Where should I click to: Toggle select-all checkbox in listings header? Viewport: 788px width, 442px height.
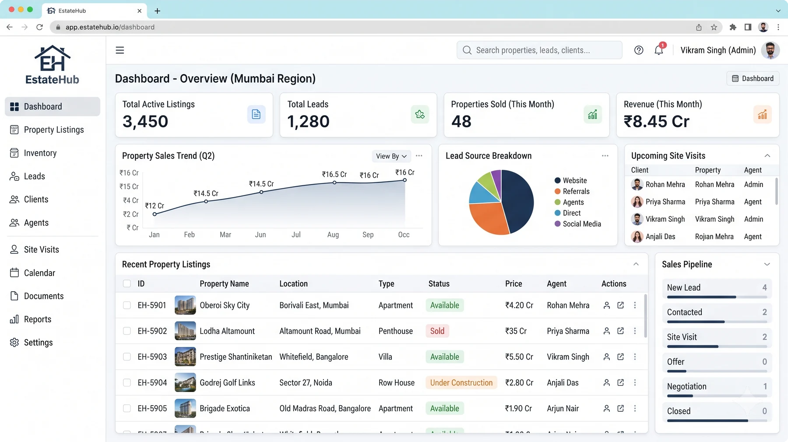pos(127,283)
